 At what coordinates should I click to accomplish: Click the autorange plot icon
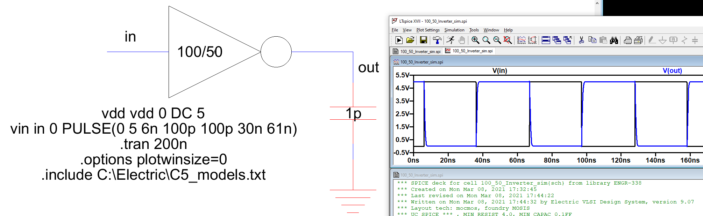tap(521, 40)
